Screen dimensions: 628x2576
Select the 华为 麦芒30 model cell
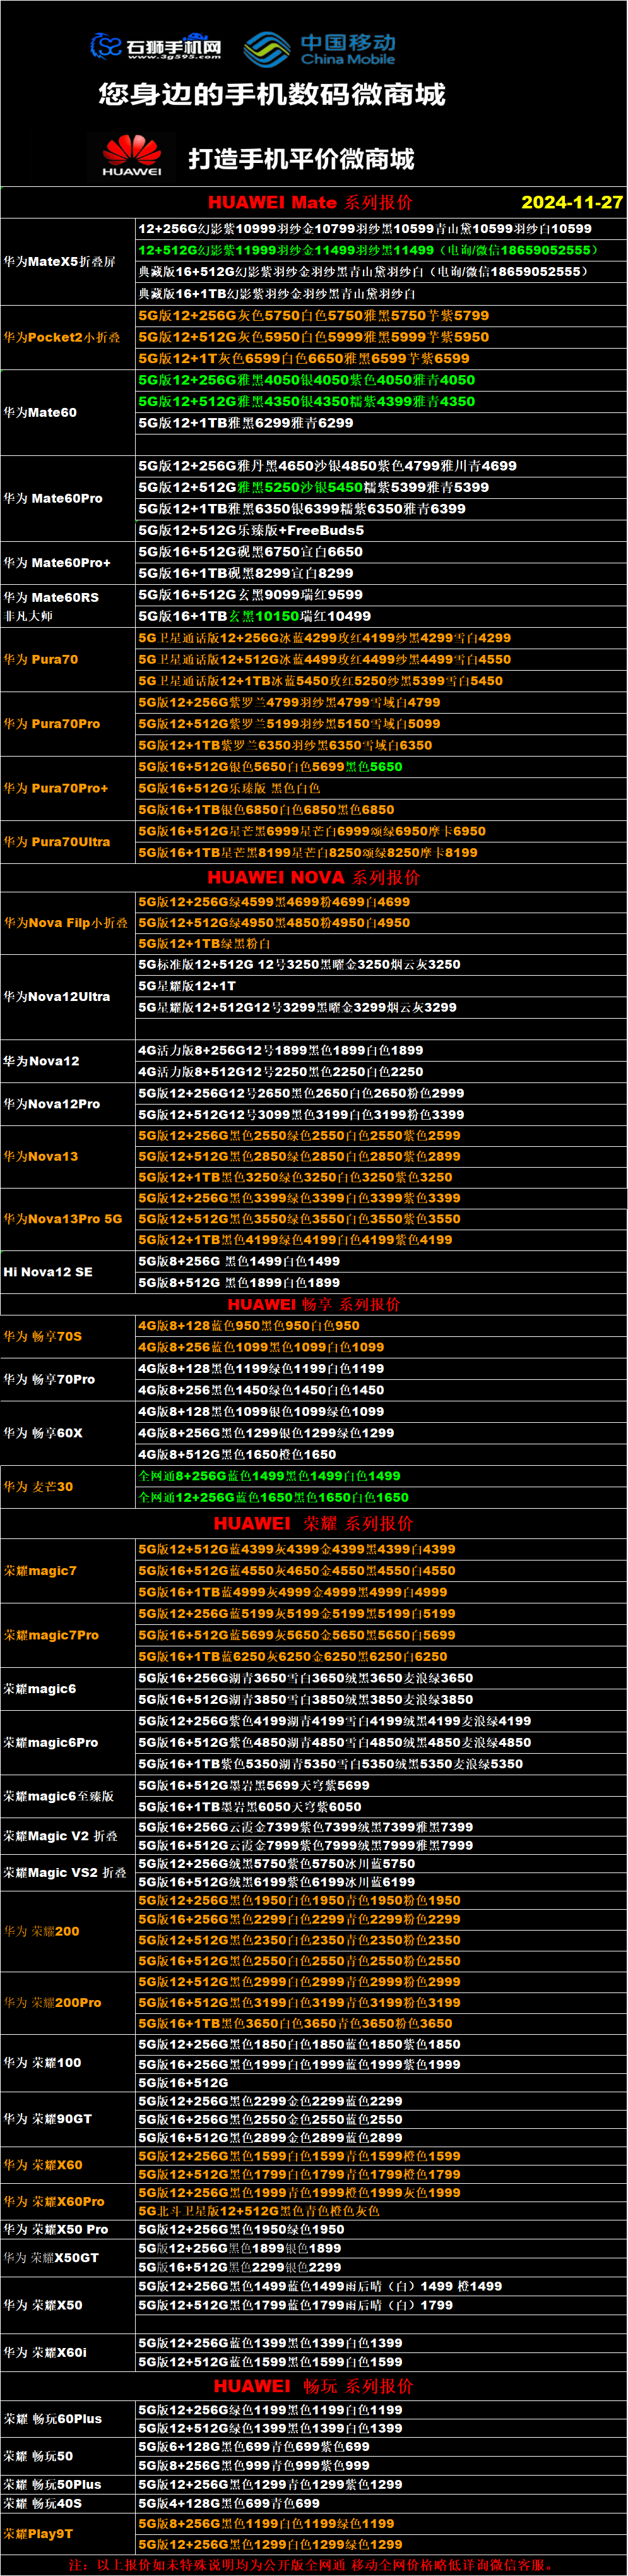(x=68, y=1487)
